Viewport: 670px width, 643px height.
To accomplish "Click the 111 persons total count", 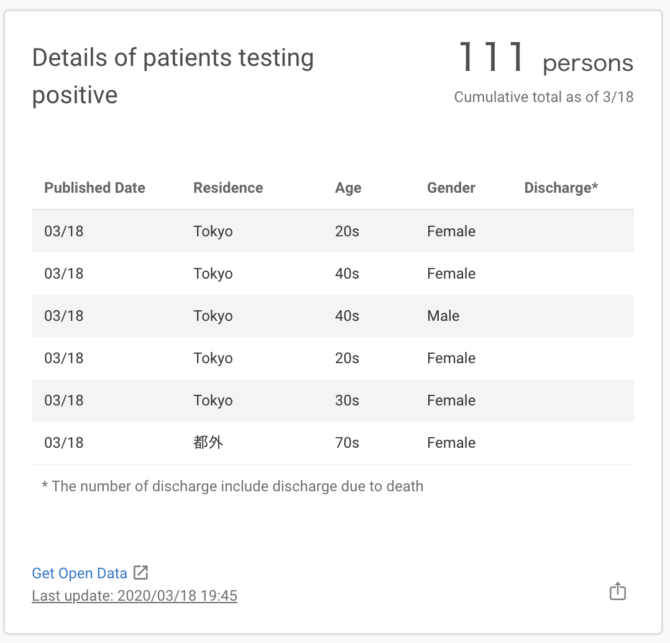I will (545, 58).
